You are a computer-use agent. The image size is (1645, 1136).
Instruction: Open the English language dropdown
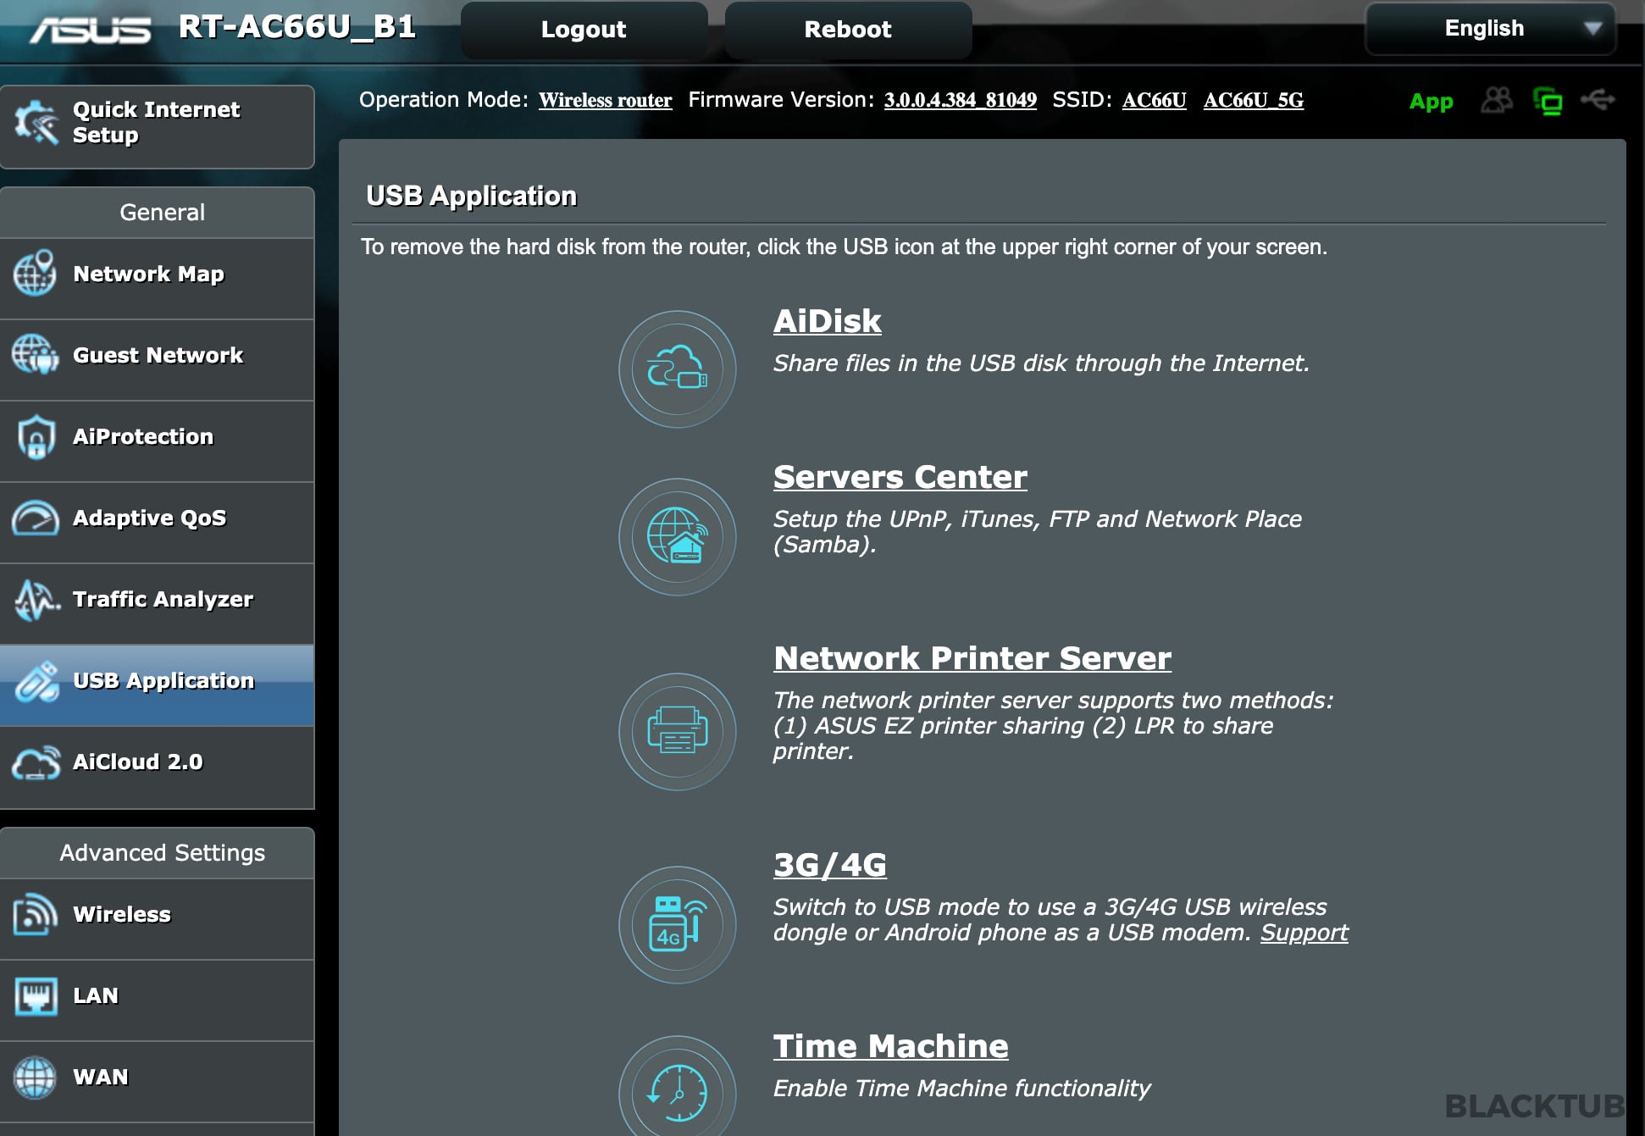[1490, 29]
